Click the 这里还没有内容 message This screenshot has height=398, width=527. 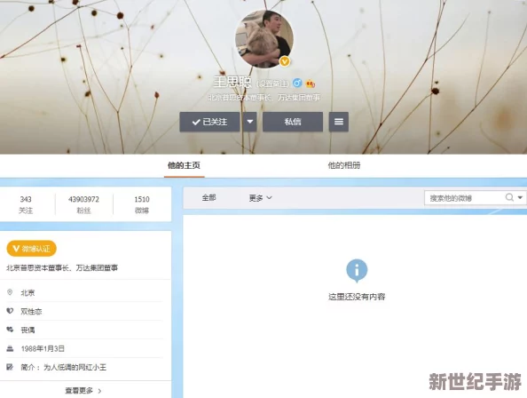(x=357, y=297)
